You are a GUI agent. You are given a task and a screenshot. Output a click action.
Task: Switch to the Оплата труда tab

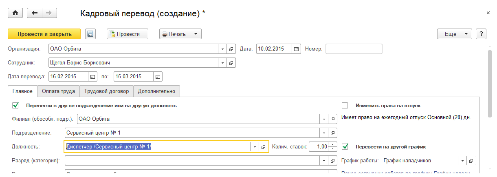click(x=58, y=91)
